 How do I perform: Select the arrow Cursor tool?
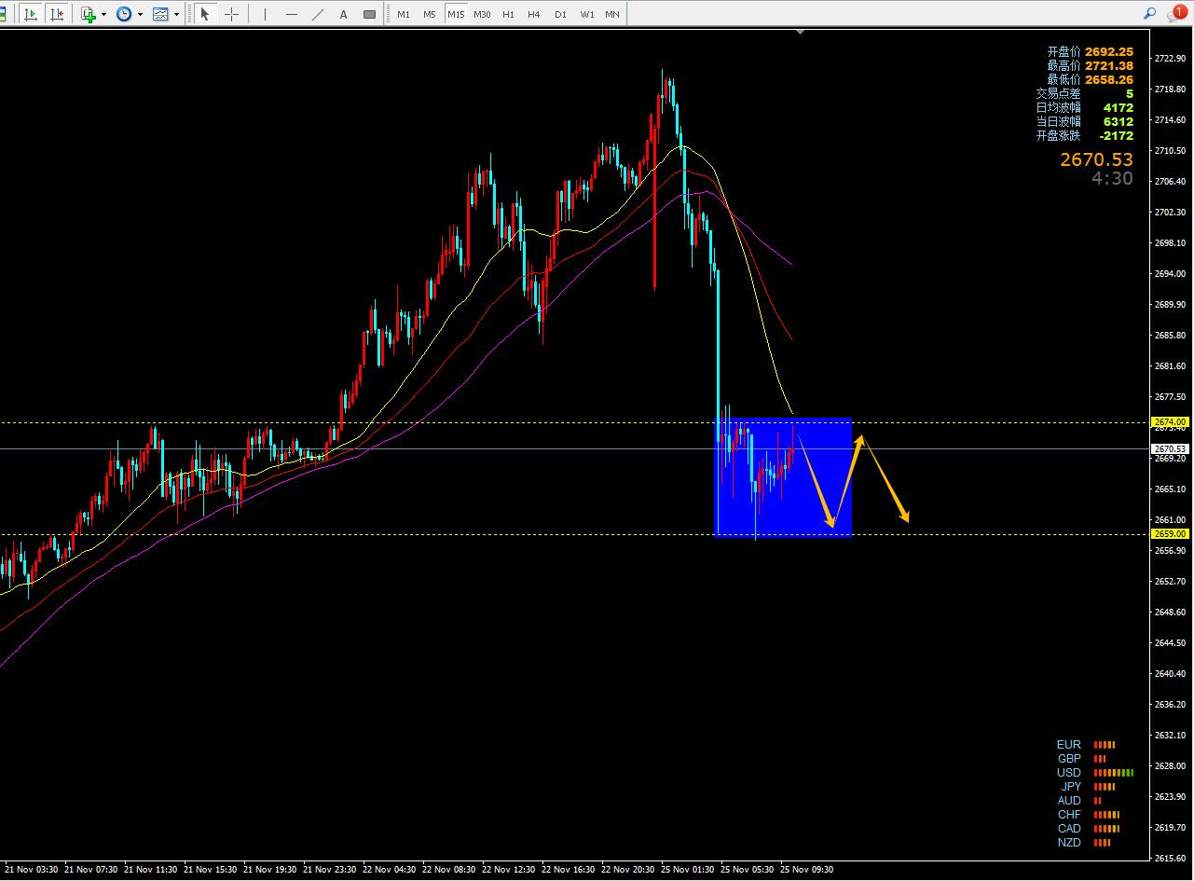[206, 14]
